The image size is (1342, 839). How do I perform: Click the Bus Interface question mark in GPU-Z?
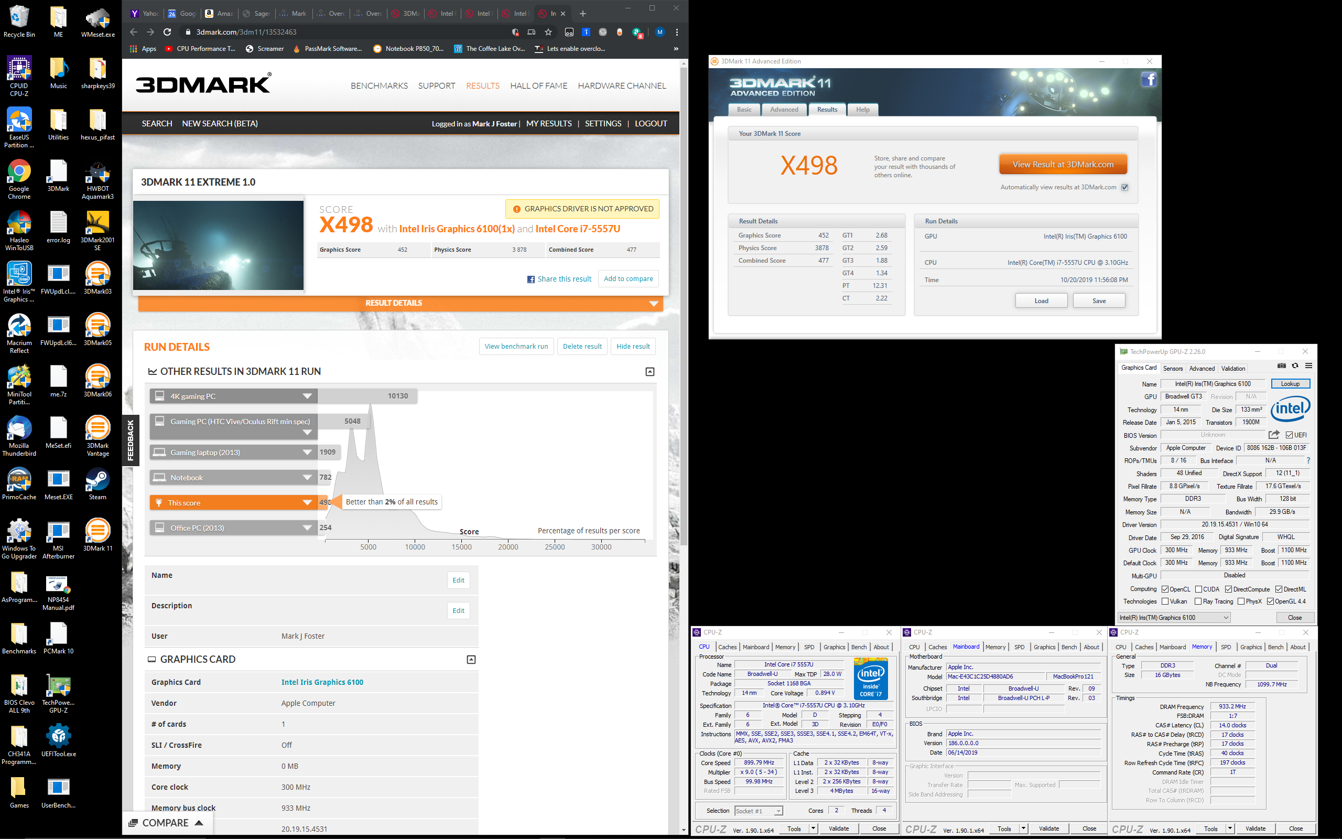click(1308, 460)
